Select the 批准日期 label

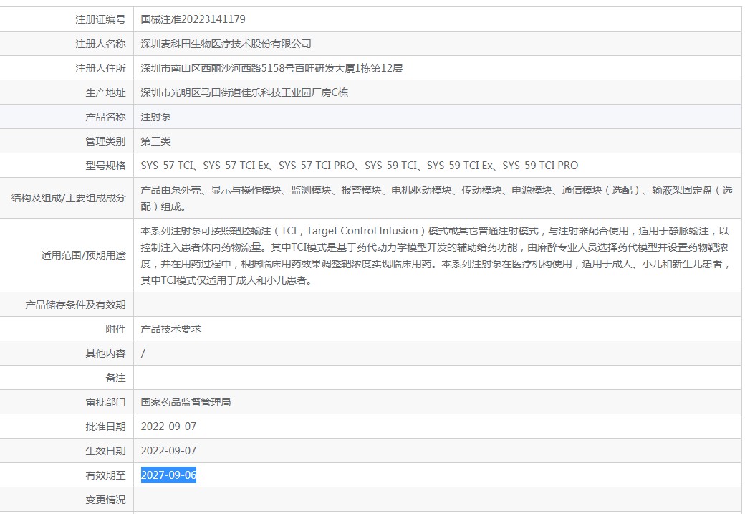(x=106, y=427)
